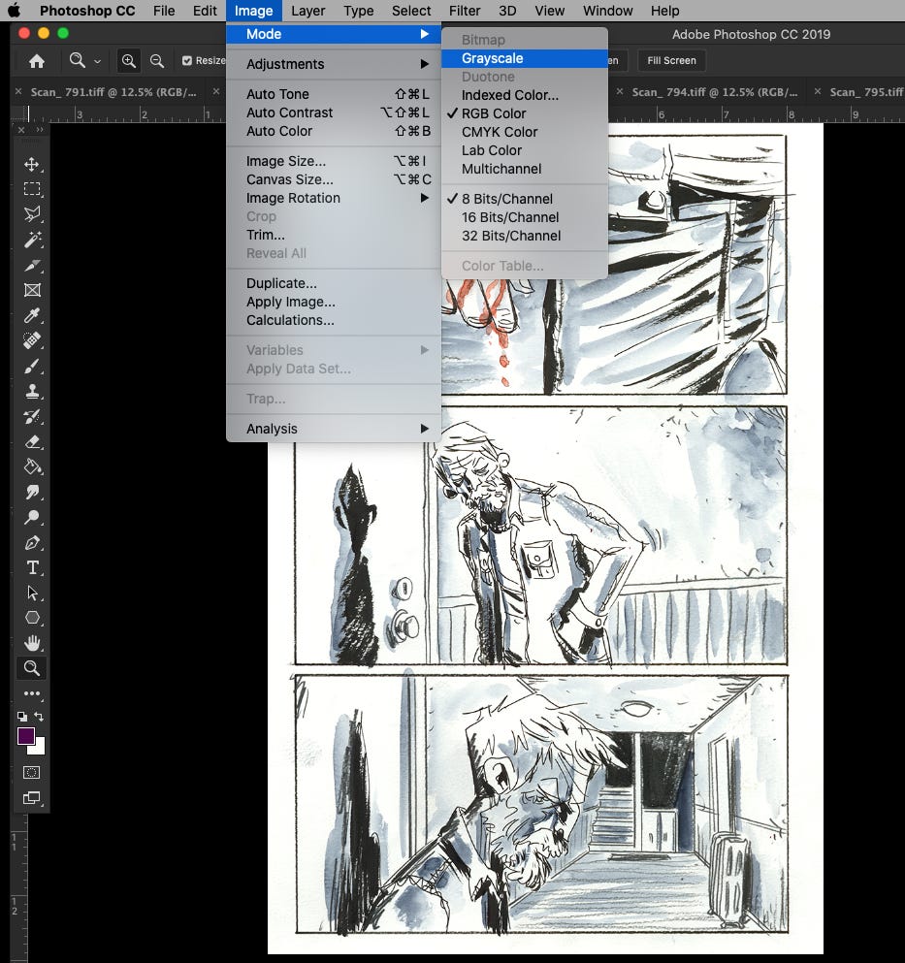Viewport: 905px width, 963px height.
Task: Open the Canvas Size dialog
Action: [334, 180]
